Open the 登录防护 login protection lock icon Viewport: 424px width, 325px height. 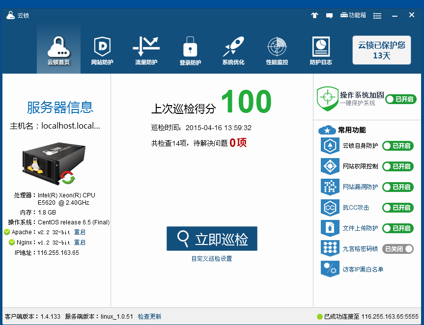tap(190, 48)
